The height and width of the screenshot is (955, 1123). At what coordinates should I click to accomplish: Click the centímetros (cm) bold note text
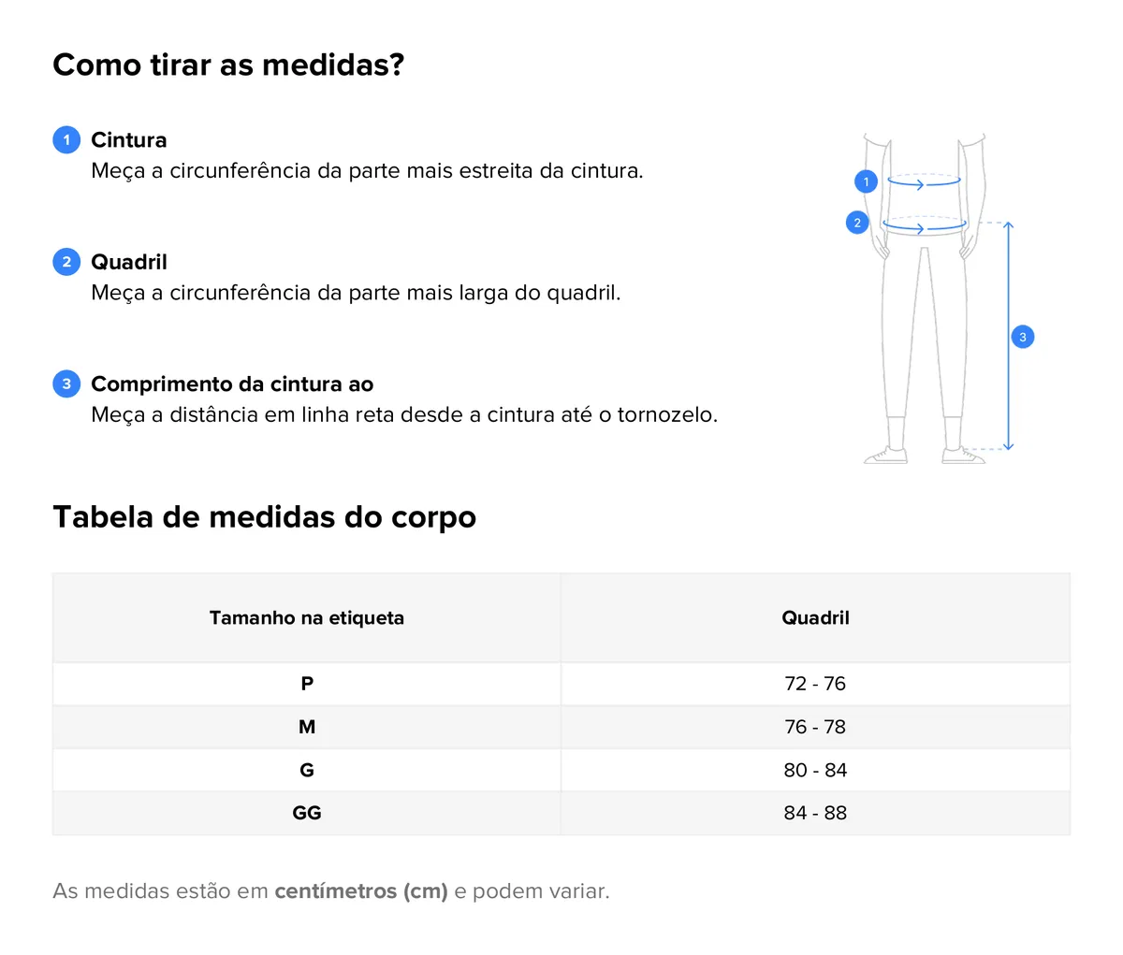[x=361, y=891]
